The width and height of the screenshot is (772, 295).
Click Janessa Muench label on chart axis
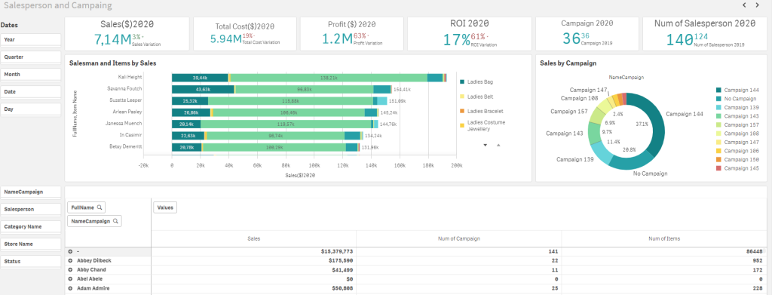[124, 123]
